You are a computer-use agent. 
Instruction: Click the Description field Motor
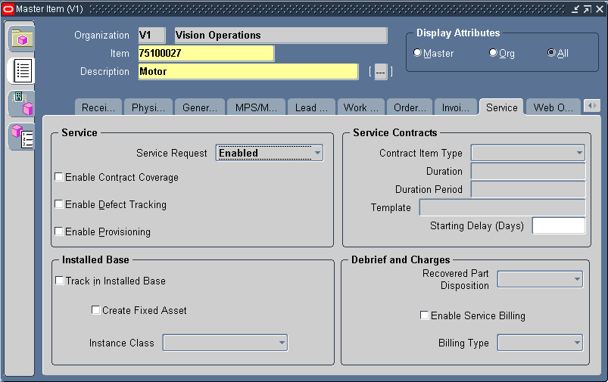coord(248,72)
